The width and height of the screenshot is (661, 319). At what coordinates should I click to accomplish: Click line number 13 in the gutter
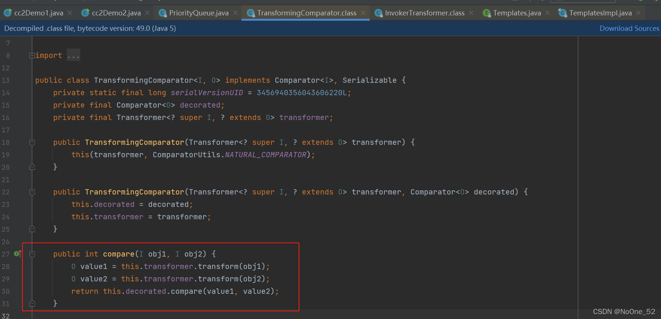click(6, 80)
